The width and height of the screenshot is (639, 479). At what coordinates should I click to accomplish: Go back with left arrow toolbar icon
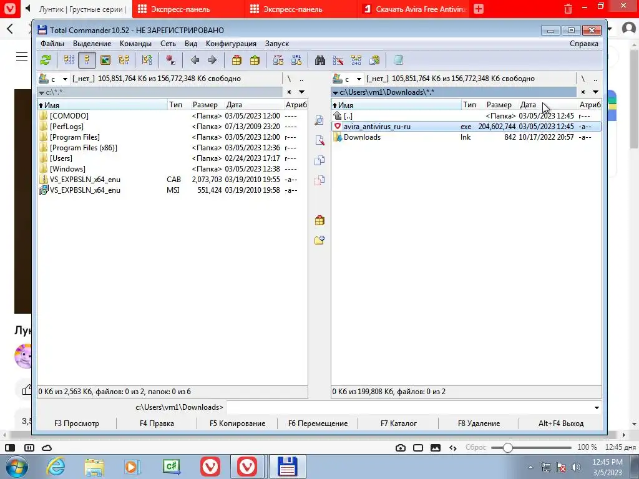pyautogui.click(x=195, y=60)
